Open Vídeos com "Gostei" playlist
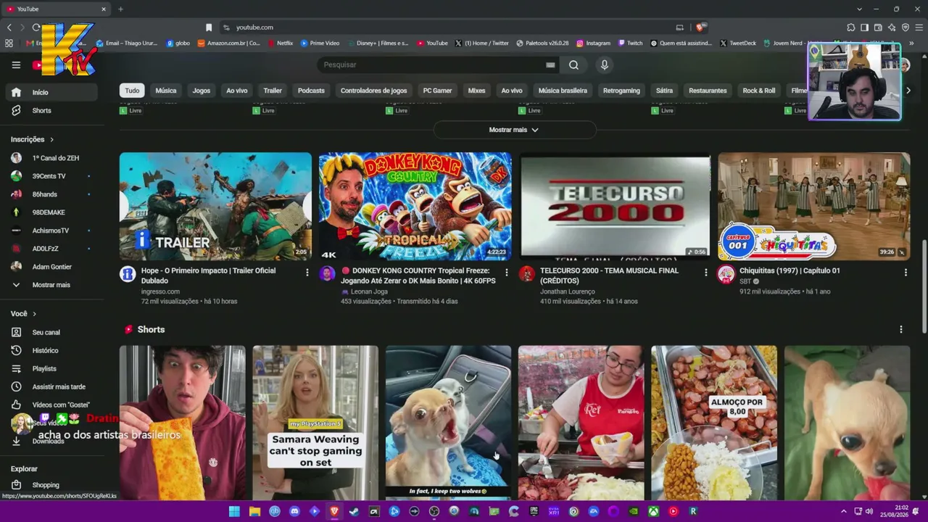This screenshot has width=928, height=522. point(50,405)
